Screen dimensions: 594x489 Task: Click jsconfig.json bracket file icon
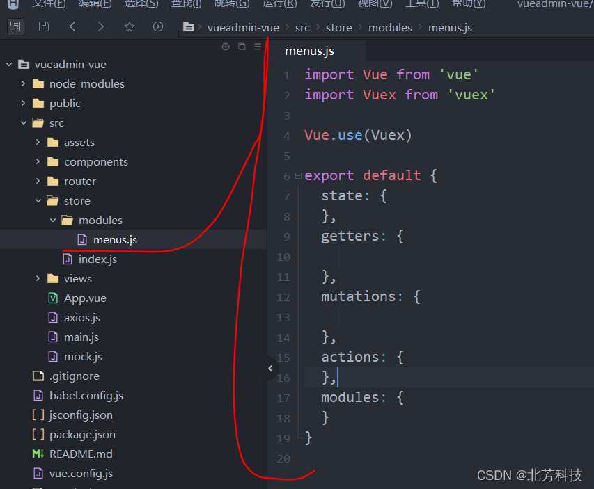tap(38, 415)
